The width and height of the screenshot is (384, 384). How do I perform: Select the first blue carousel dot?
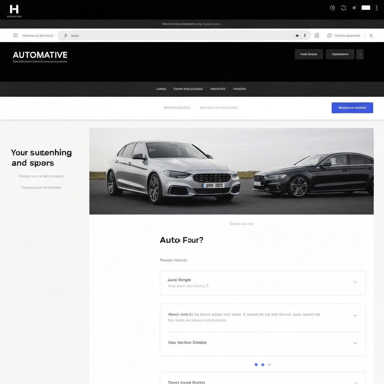pos(256,364)
